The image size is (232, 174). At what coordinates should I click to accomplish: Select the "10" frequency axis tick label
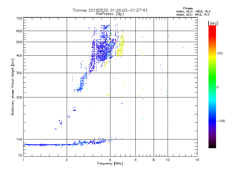coord(168,160)
